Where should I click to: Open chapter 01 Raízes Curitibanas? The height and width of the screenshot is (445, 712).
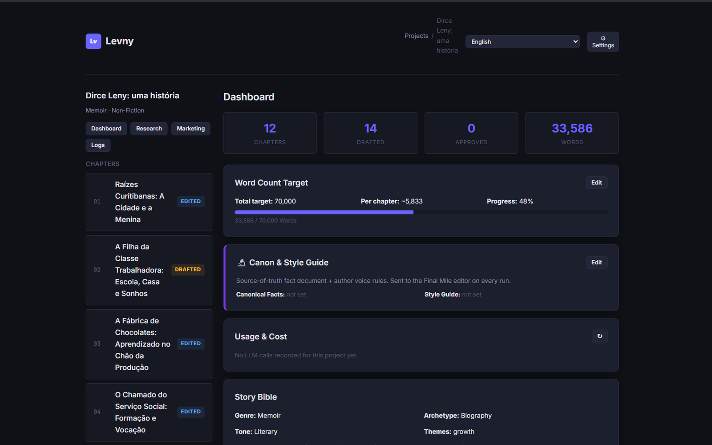(x=149, y=202)
